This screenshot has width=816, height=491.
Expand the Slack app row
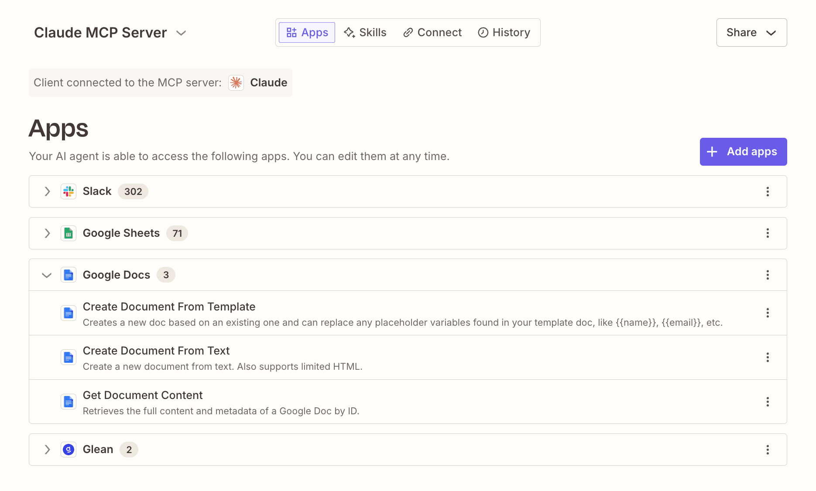click(x=47, y=191)
